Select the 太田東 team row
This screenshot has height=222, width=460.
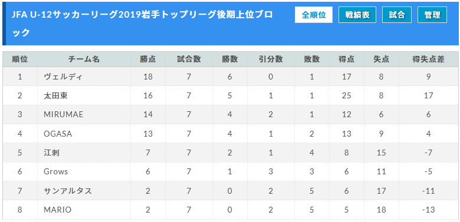coord(230,95)
